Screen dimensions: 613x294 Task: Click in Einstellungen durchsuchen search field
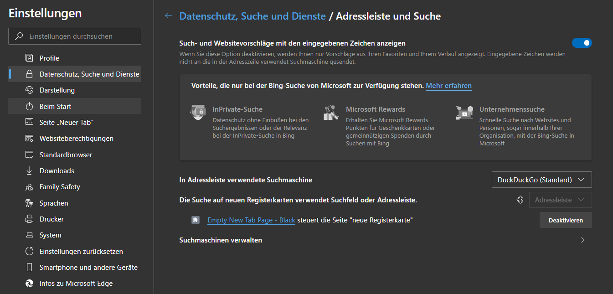(75, 36)
